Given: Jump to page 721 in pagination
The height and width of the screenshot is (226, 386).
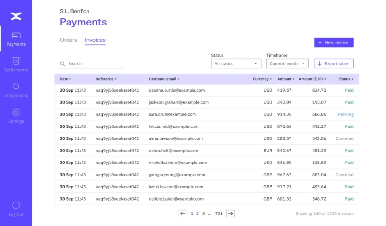Looking at the screenshot, I should click(x=219, y=213).
